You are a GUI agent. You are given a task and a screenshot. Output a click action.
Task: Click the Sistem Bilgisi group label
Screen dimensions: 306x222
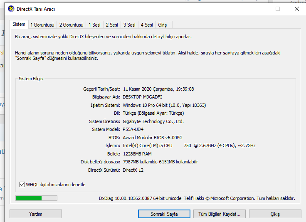(31, 79)
